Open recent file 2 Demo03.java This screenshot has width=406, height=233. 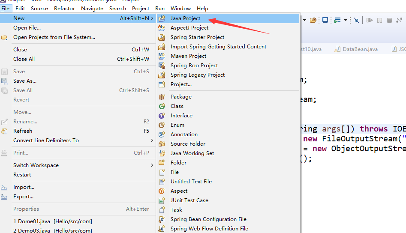point(78,230)
